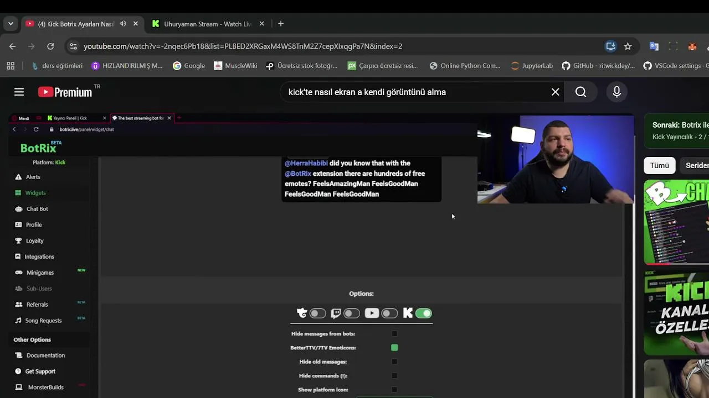Click the Song Requests music note icon
This screenshot has width=709, height=398.
click(19, 321)
